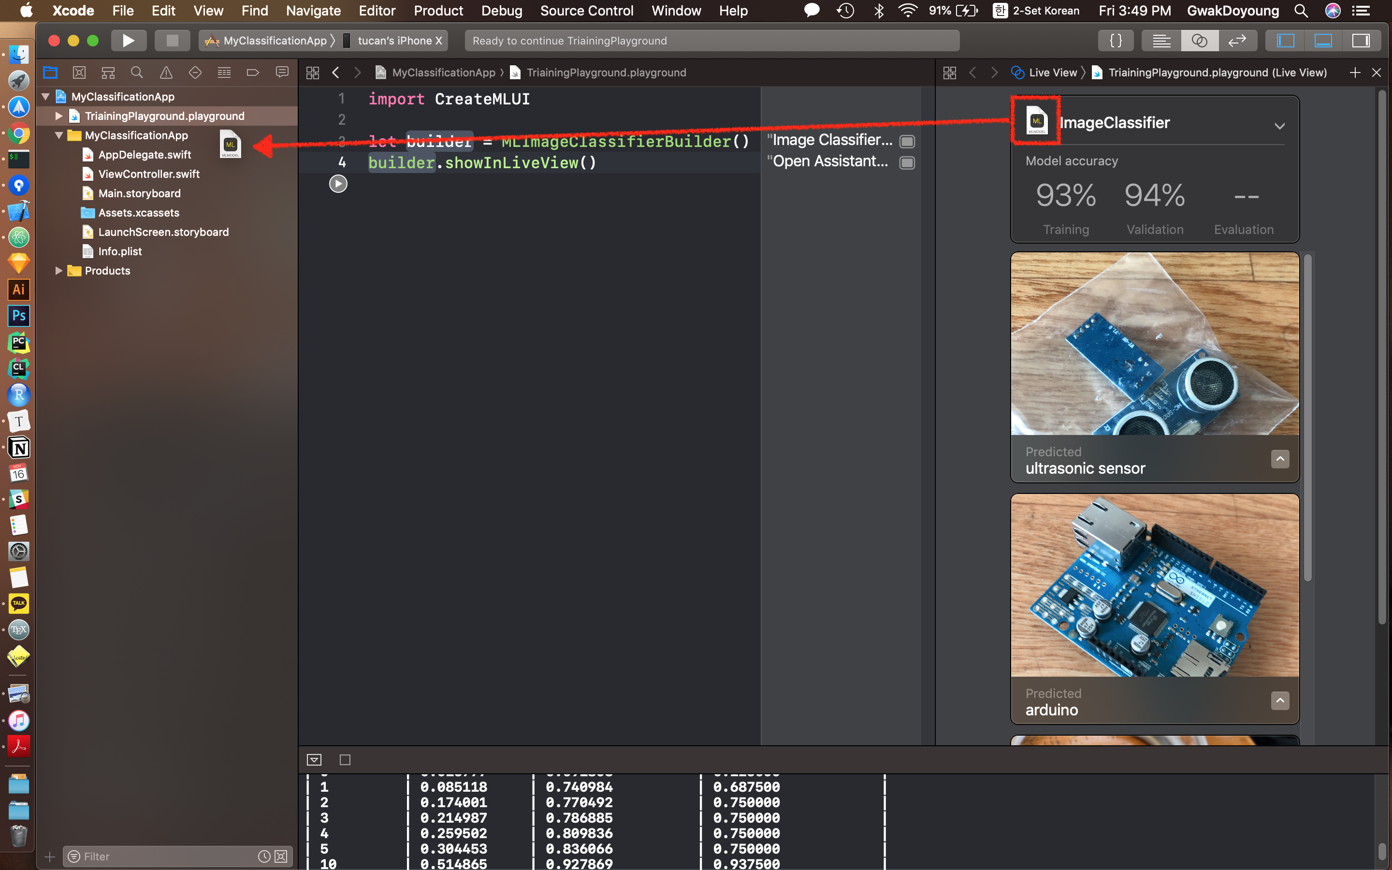Open the Source Control menu
Screen dimensions: 1392x870
coord(586,10)
